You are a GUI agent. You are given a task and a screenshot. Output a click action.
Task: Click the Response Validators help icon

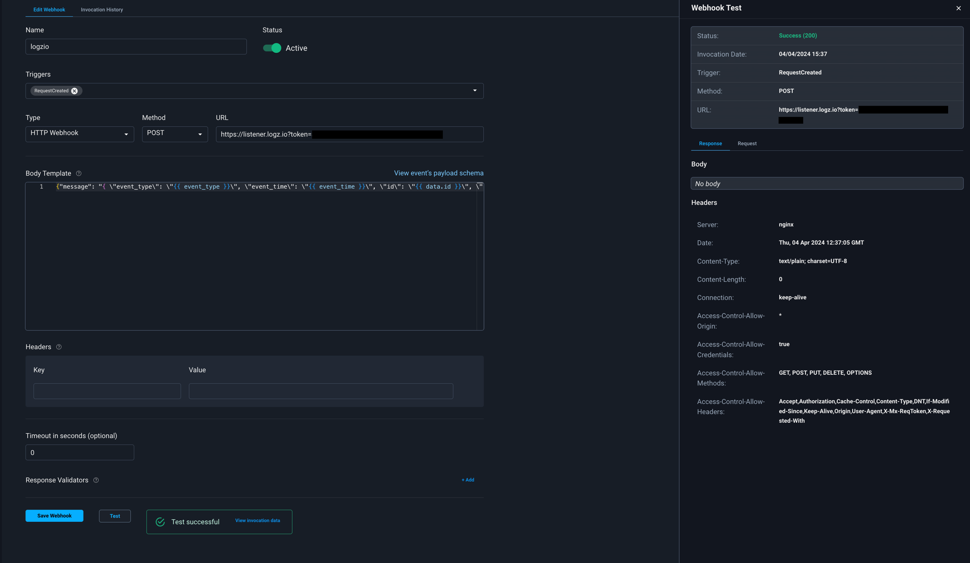96,480
